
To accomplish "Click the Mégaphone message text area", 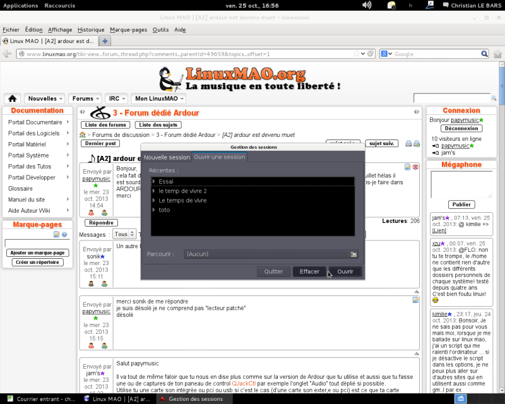I will pyautogui.click(x=461, y=184).
